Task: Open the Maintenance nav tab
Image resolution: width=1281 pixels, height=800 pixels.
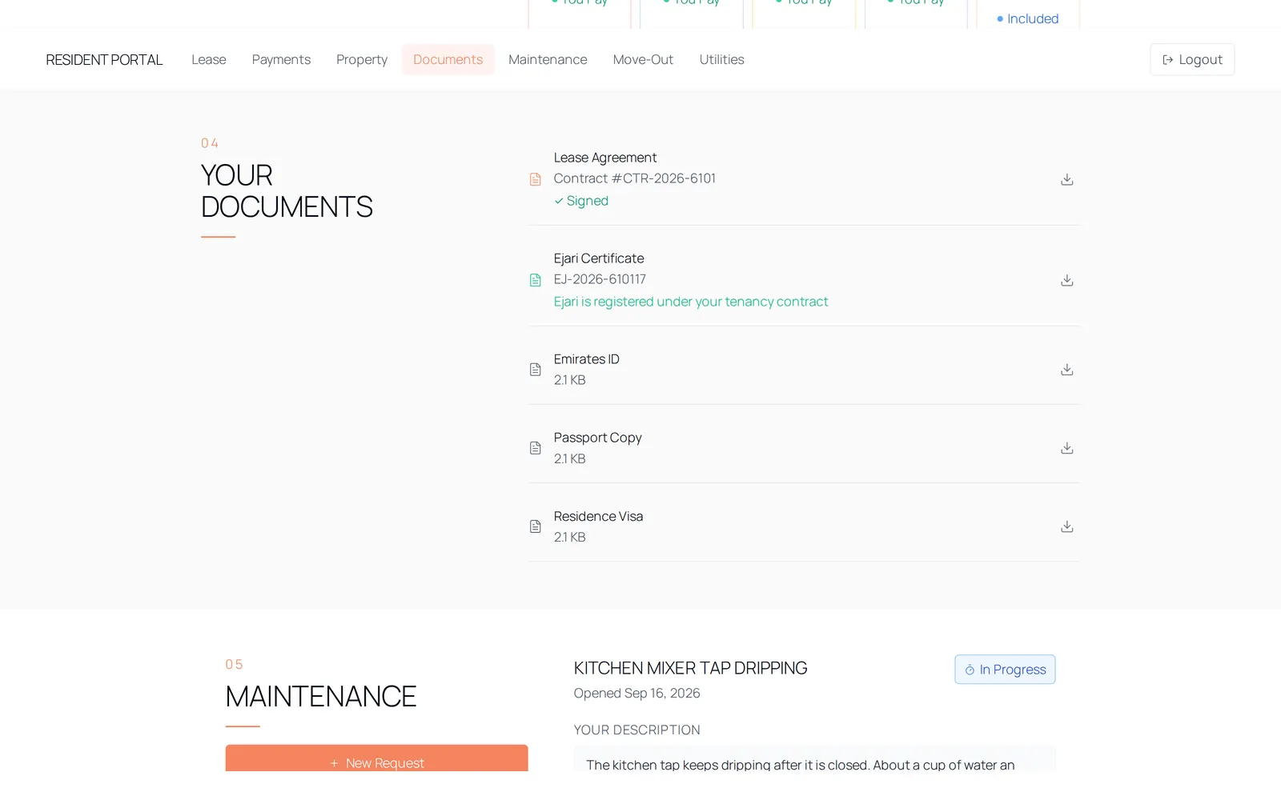Action: 548,59
